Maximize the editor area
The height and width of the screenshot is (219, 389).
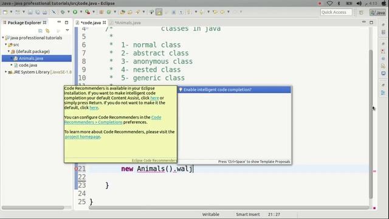[x=371, y=23]
